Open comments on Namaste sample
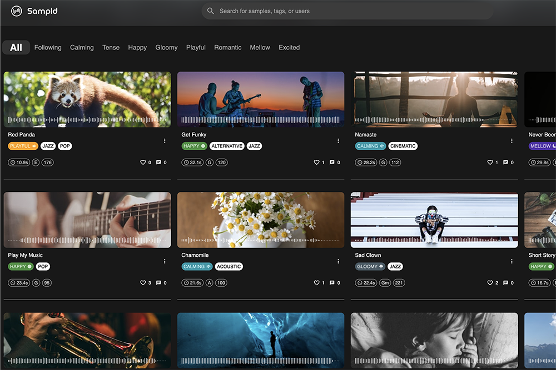The image size is (556, 370). pos(505,163)
